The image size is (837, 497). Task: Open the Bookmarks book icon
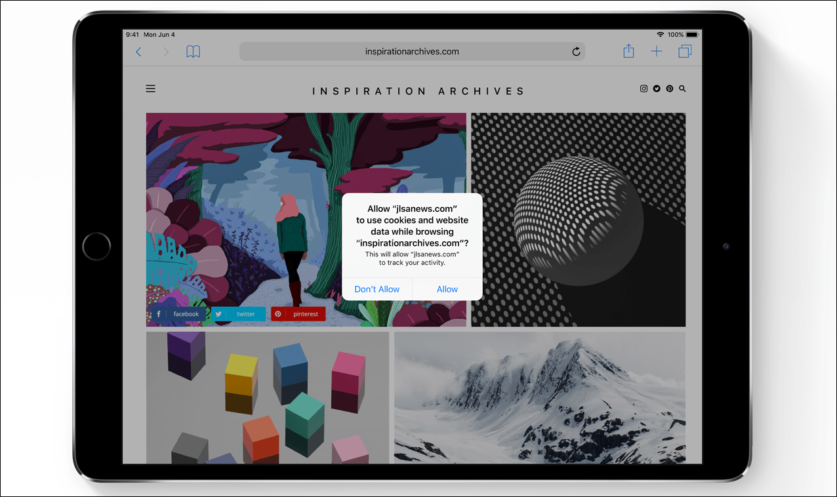pos(193,52)
